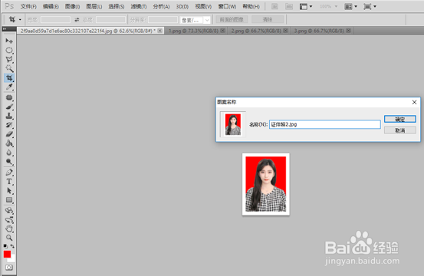The height and width of the screenshot is (276, 424).
Task: Click the 前面的图像 button
Action: (x=232, y=19)
